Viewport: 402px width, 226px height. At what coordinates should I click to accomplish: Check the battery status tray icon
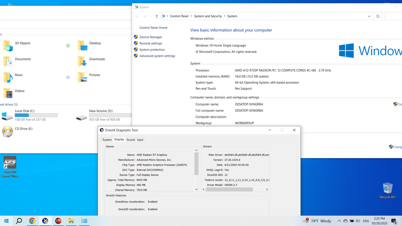pyautogui.click(x=352, y=221)
